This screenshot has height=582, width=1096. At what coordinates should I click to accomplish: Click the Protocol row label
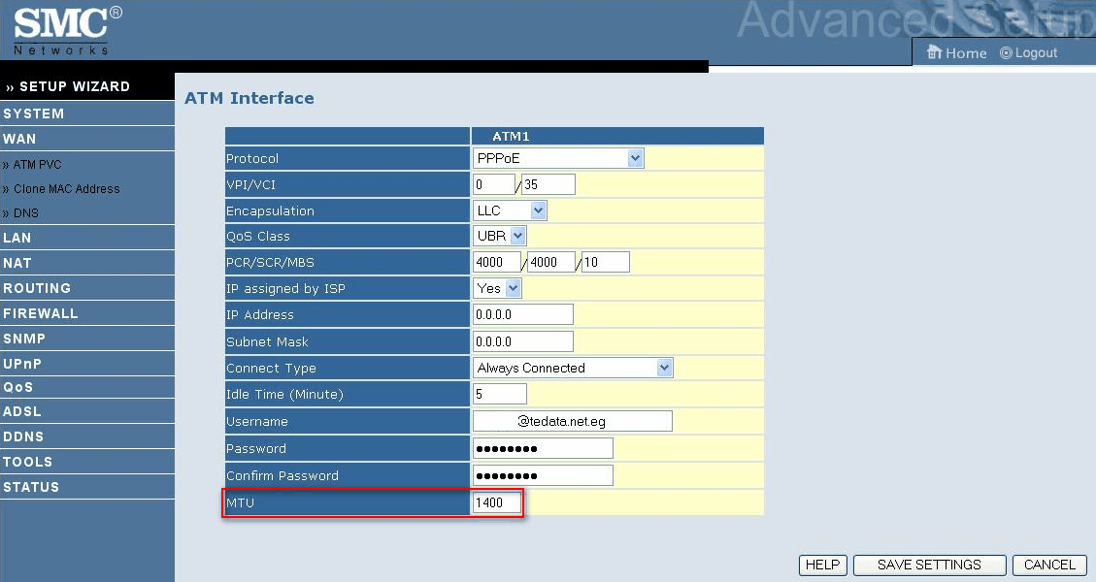click(x=252, y=159)
